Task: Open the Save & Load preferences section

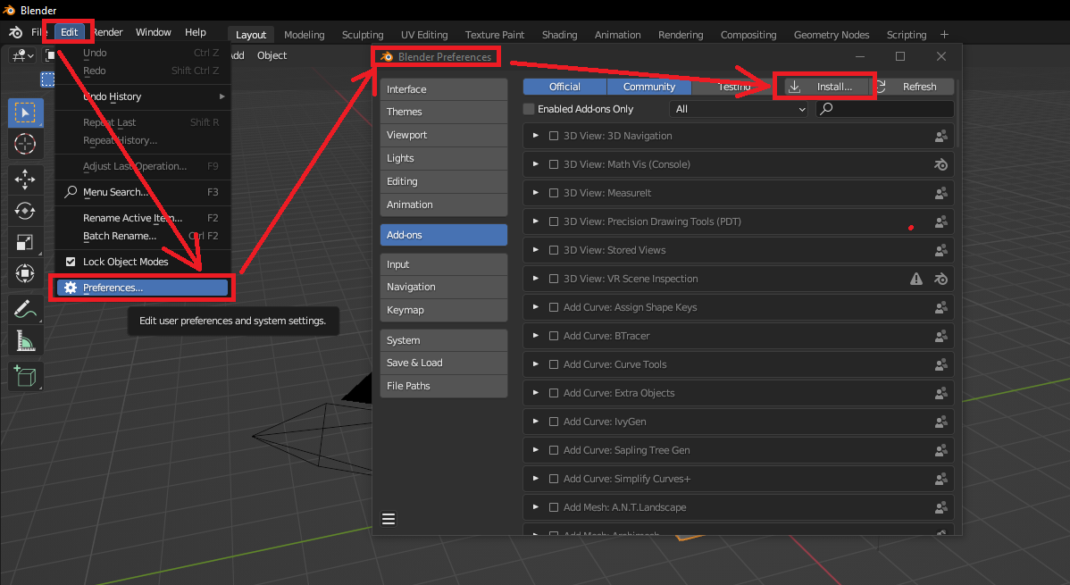Action: [x=444, y=363]
